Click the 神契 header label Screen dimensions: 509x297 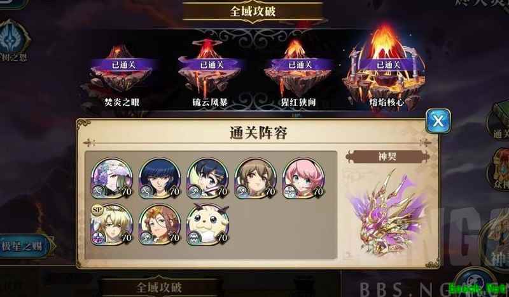(387, 157)
